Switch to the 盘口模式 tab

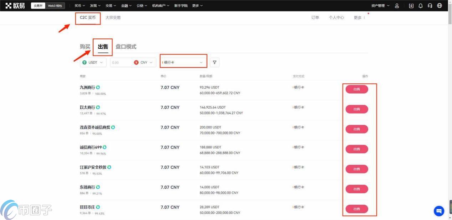(126, 47)
